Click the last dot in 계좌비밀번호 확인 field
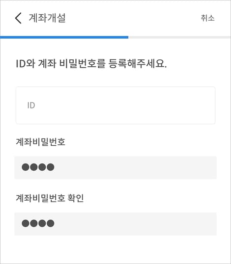Viewport: 231px width, 264px height. 51,223
